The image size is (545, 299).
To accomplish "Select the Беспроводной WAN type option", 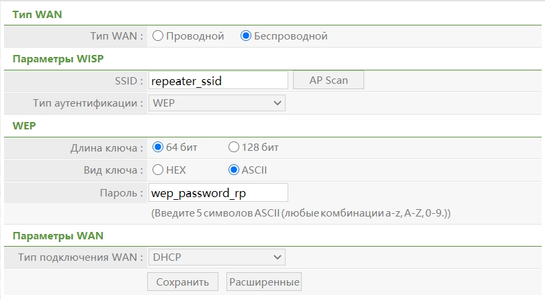I will point(246,36).
